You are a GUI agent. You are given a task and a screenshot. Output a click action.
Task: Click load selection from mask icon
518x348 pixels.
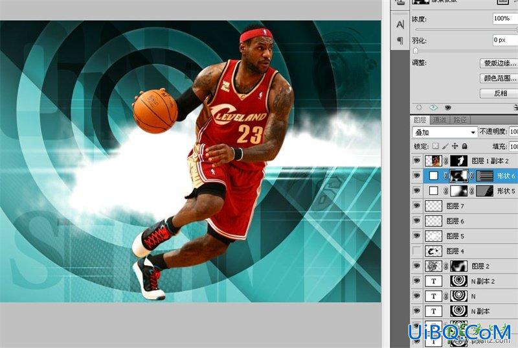coord(419,108)
